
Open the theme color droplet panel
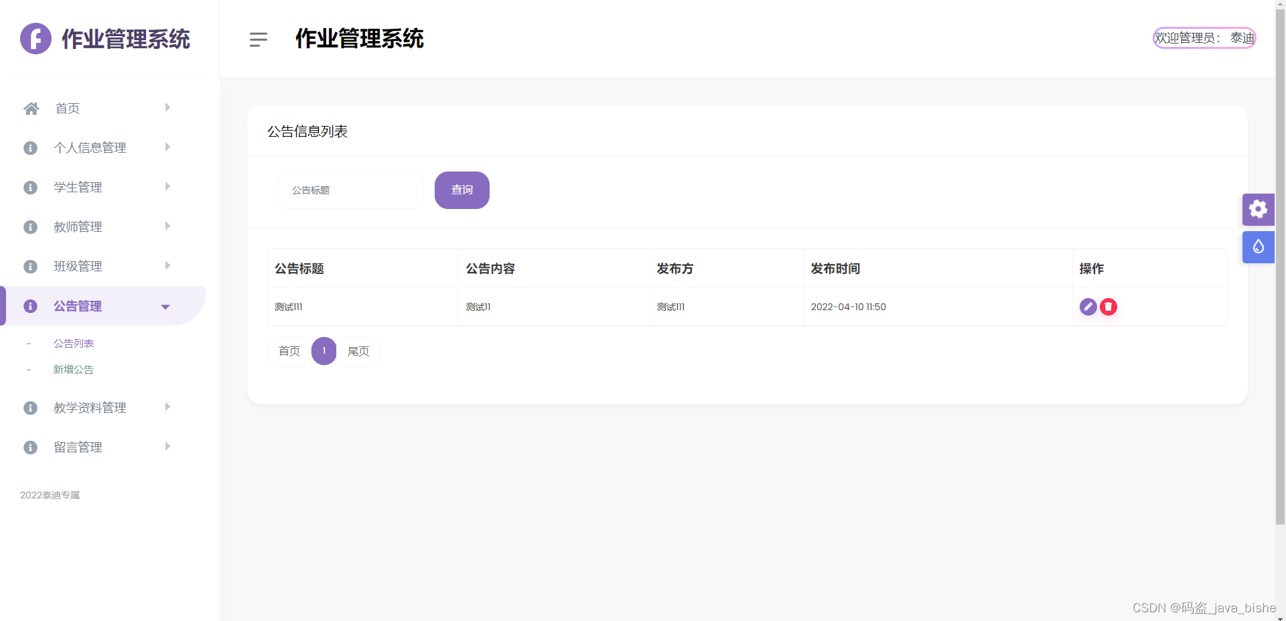pyautogui.click(x=1259, y=247)
